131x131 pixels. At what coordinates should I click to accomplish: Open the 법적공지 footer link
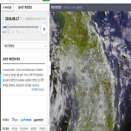[34, 129]
